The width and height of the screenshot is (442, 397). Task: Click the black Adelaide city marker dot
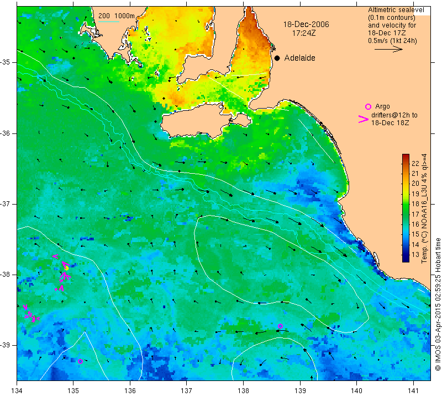tap(277, 58)
